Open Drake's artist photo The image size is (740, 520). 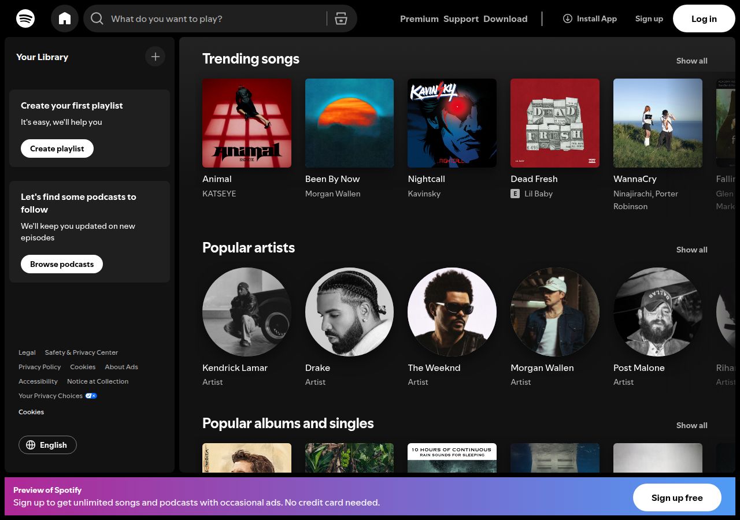(349, 312)
